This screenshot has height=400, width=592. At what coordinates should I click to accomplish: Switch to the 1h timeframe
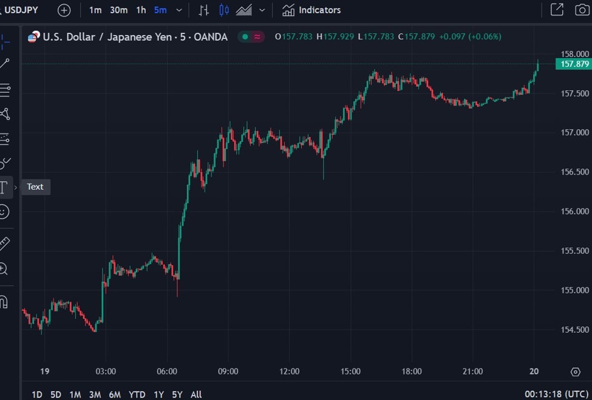[141, 10]
